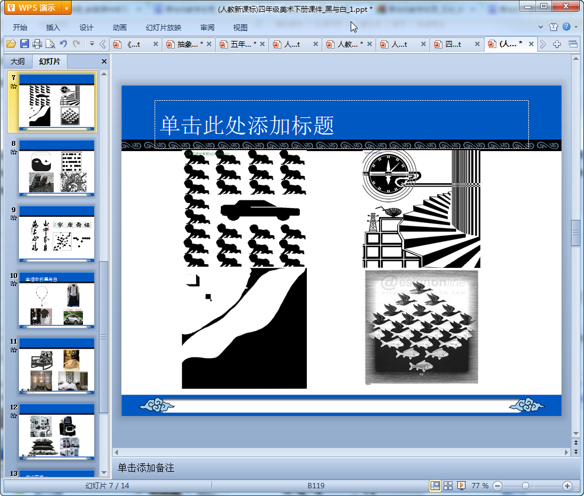This screenshot has height=496, width=584.
Task: Open the 开始 ribbon tab
Action: [20, 28]
